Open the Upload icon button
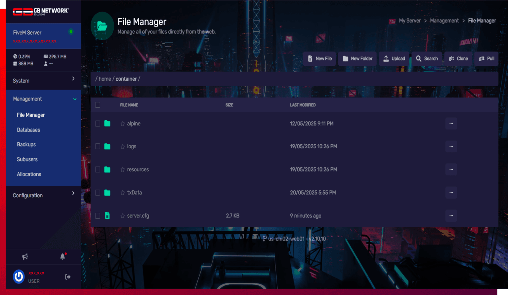Screen dimensions: 508x295 [x=386, y=58]
